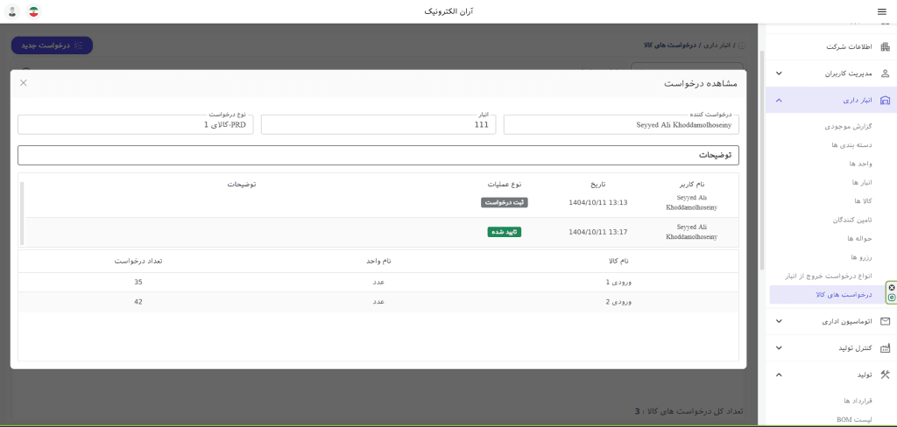Click the تولید tools icon
897x427 pixels.
coord(885,374)
